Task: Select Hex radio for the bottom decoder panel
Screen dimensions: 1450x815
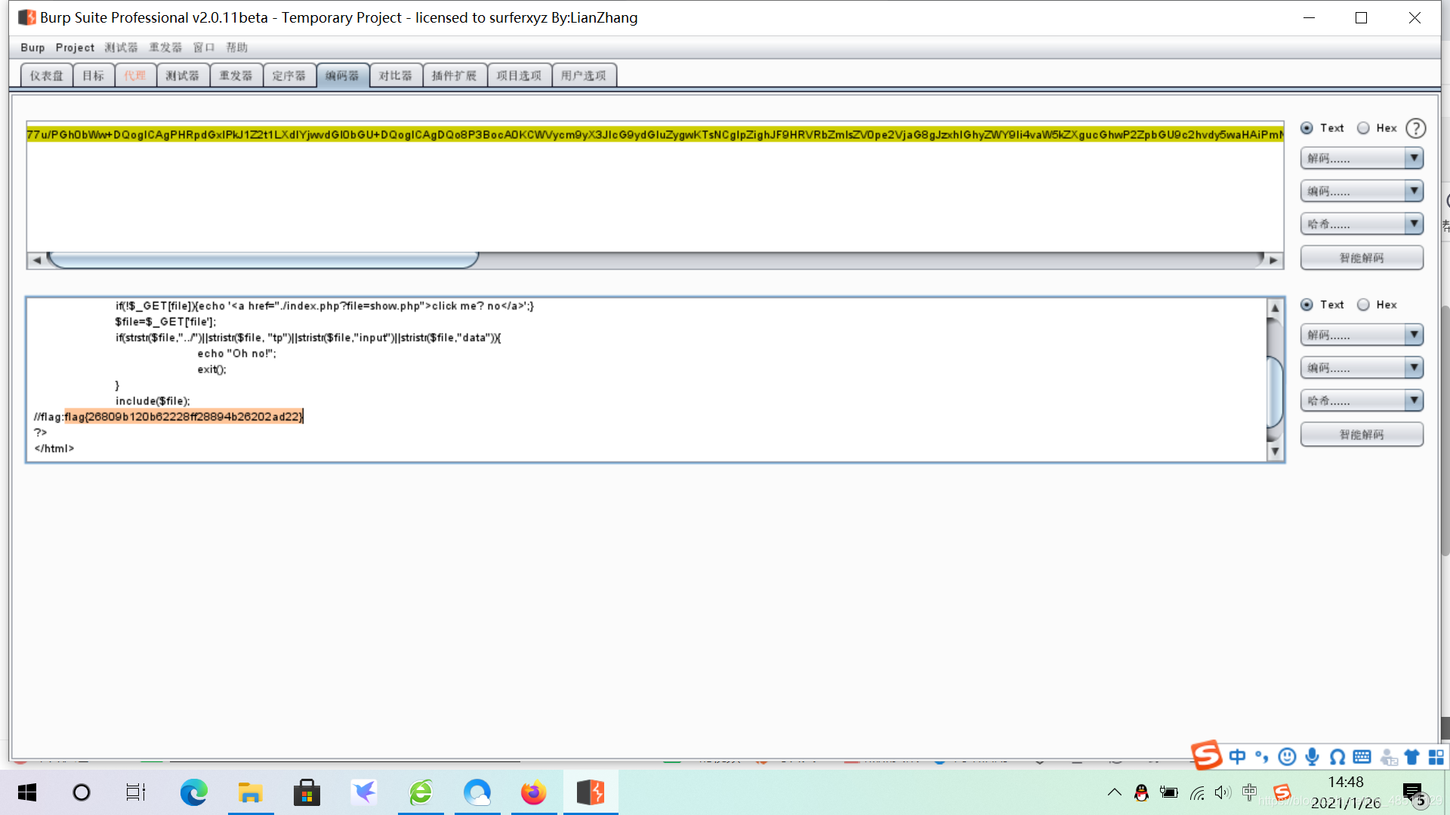Action: click(x=1363, y=305)
